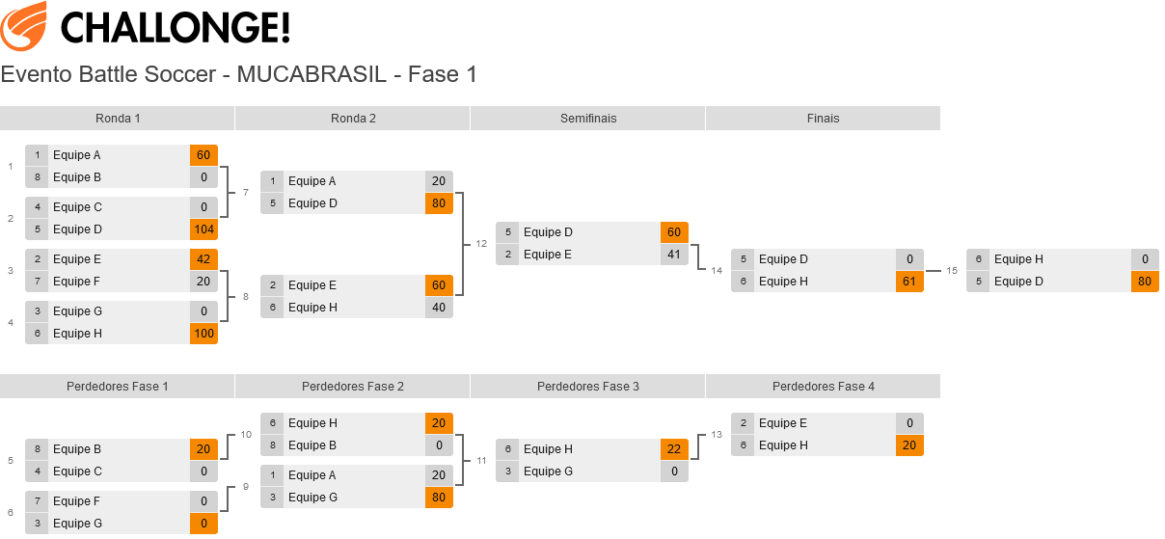Click Equipe B in Ronda 1

click(x=77, y=177)
